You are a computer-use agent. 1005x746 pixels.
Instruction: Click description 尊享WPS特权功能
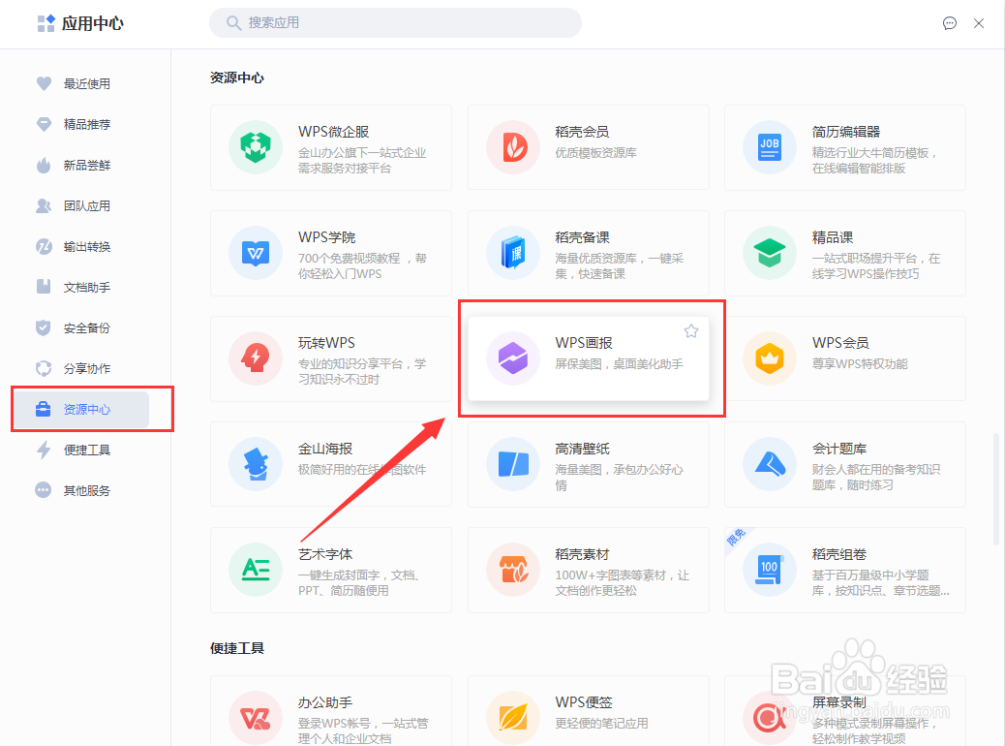(860, 363)
